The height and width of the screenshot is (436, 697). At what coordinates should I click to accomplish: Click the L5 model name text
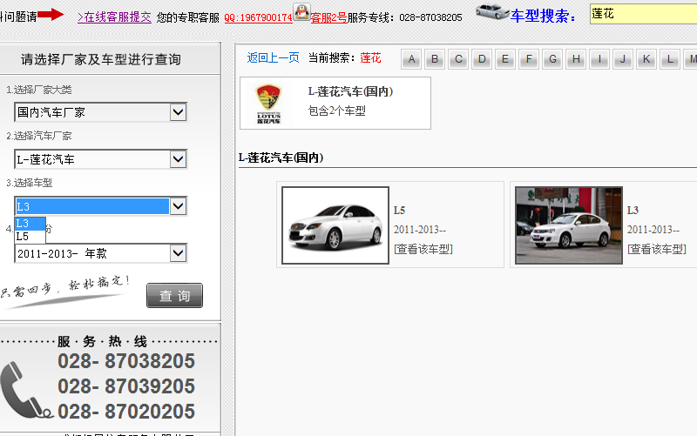[x=399, y=210]
